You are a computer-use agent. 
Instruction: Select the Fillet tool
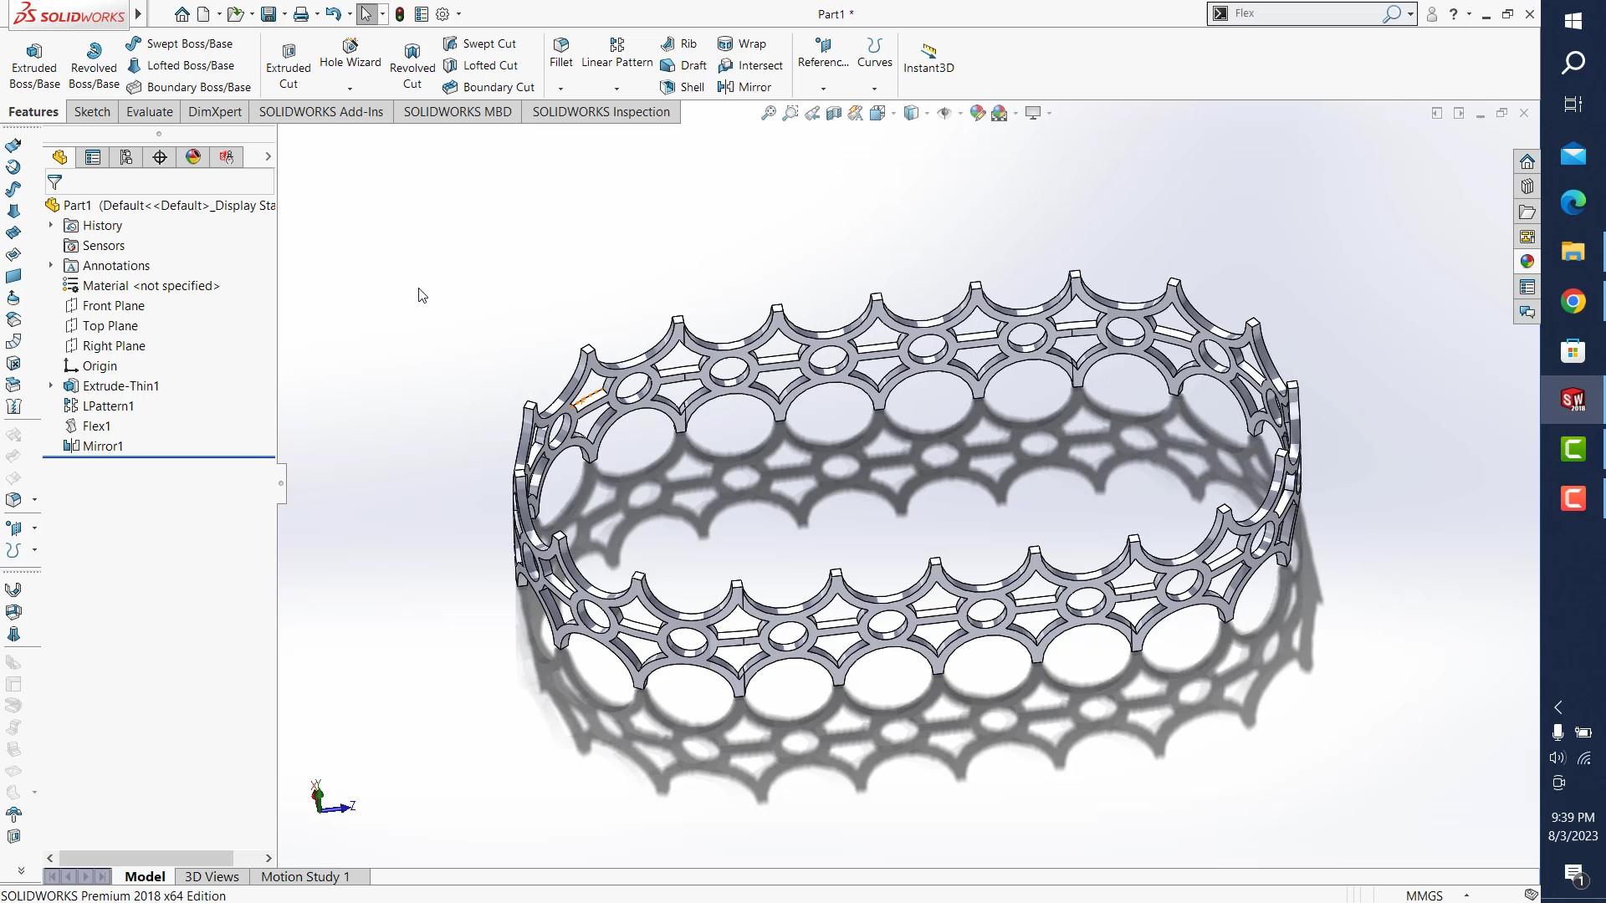561,52
